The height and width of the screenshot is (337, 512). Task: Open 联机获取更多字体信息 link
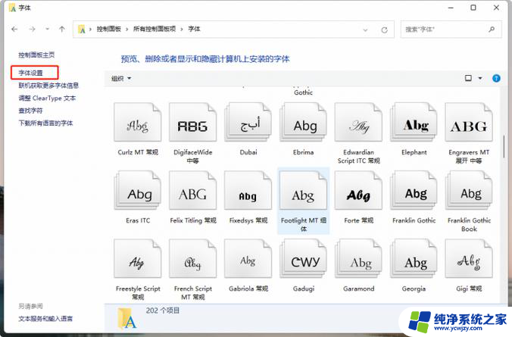tap(48, 86)
